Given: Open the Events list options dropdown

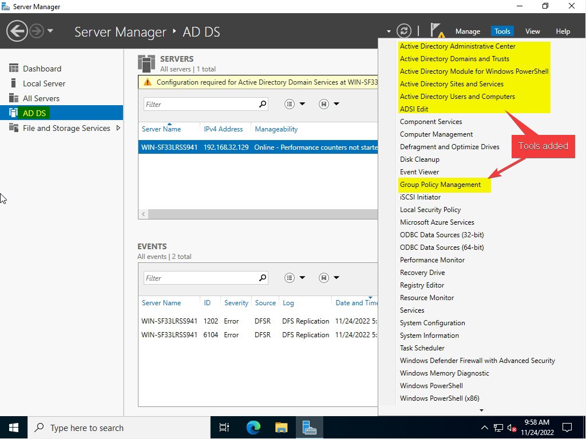Looking at the screenshot, I should (295, 278).
